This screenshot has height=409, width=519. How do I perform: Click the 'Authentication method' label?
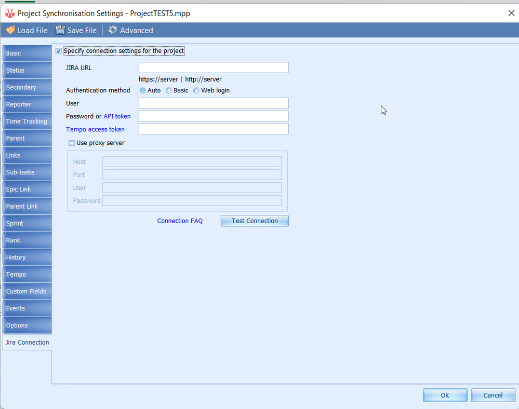[x=98, y=90]
